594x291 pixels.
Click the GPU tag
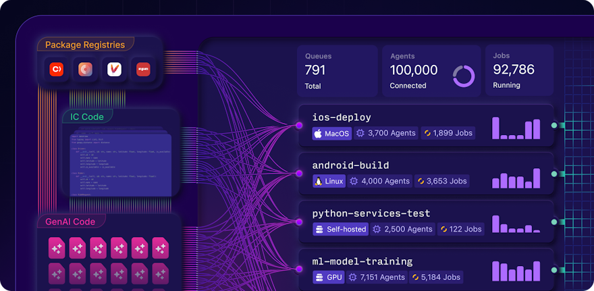(x=329, y=277)
